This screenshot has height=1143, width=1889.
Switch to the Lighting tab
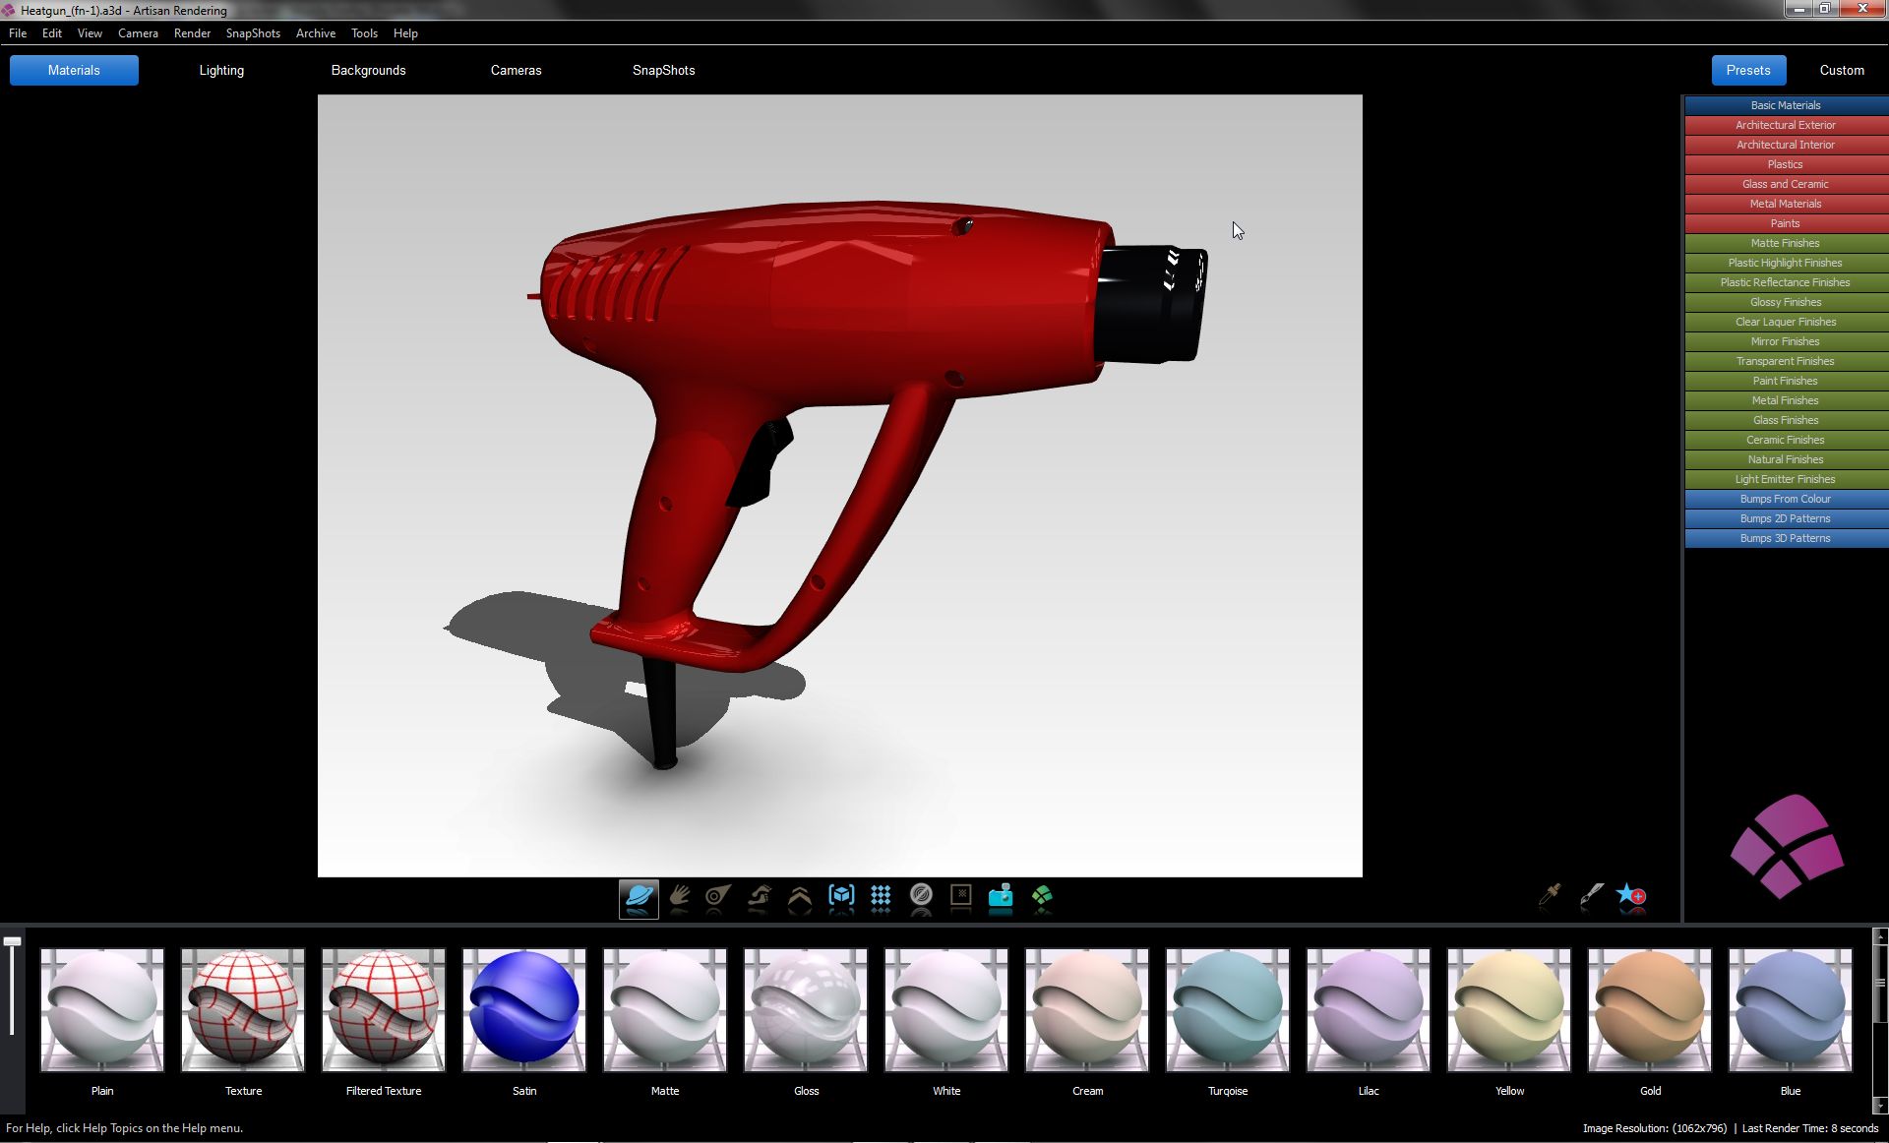[x=221, y=71]
